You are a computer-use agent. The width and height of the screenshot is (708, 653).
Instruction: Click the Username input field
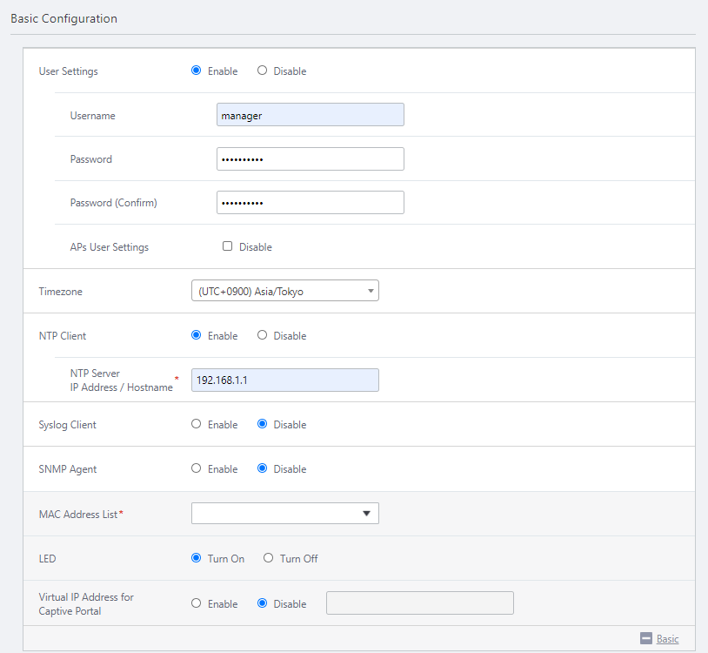(310, 115)
